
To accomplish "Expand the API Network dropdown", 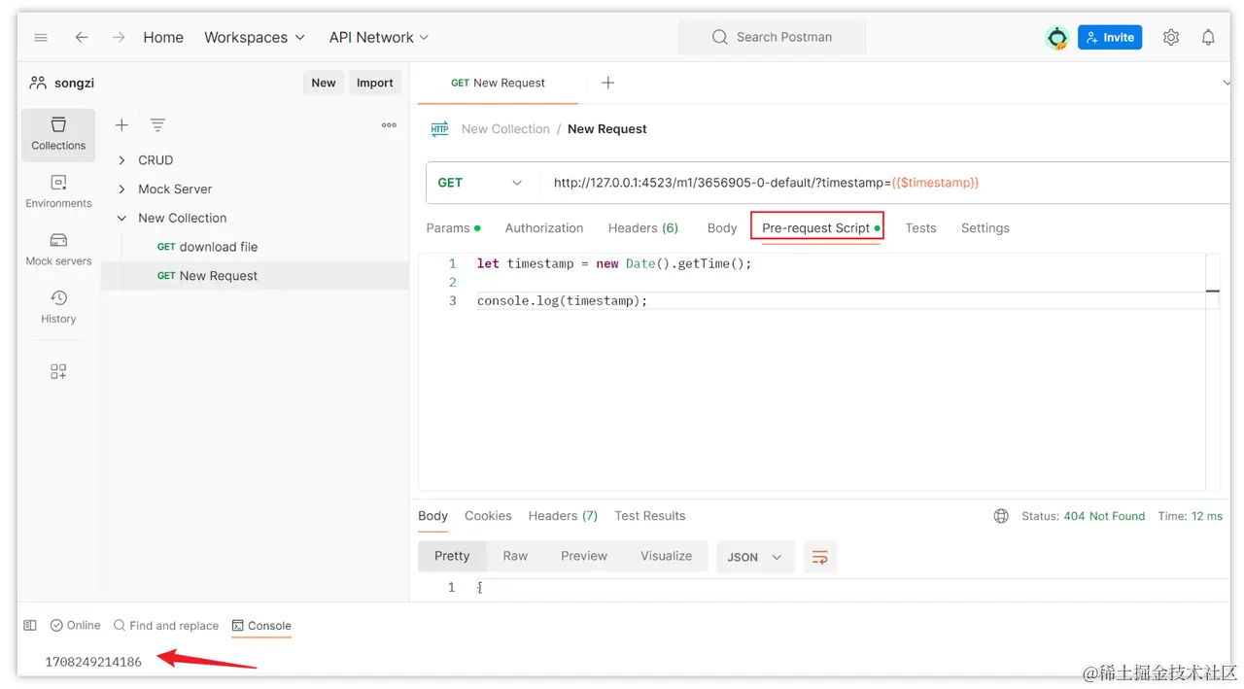I will pos(379,37).
